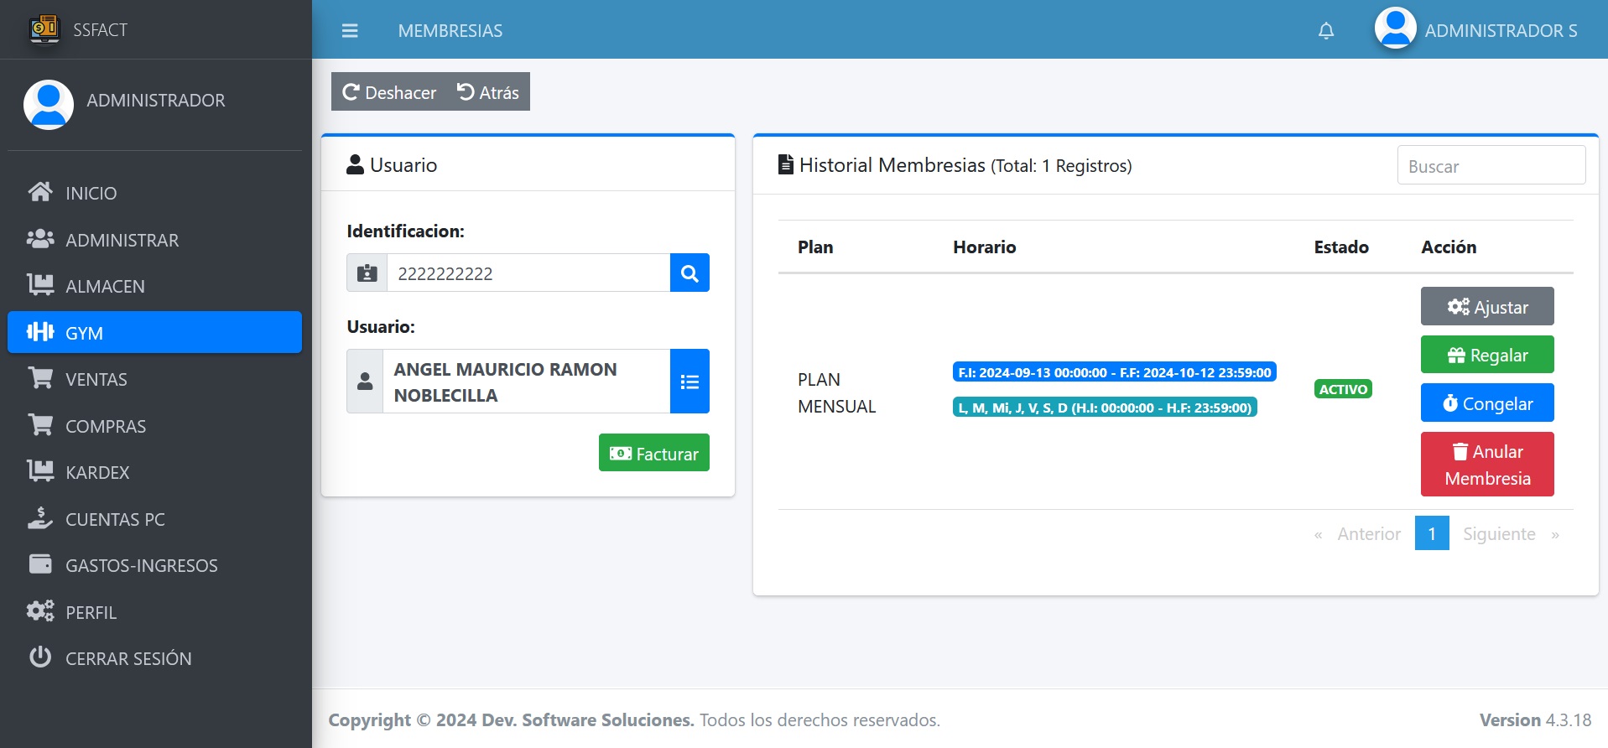1608x748 pixels.
Task: Click administrator avatar in top bar
Action: 1395,29
